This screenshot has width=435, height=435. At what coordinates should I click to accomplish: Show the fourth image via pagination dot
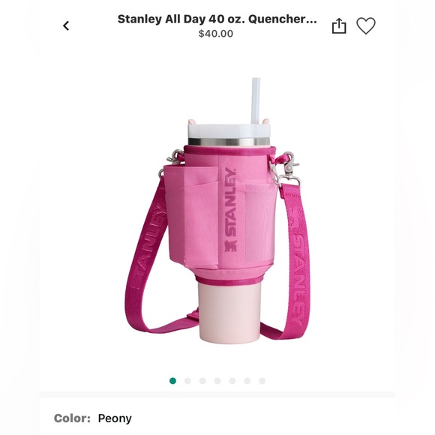[217, 381]
